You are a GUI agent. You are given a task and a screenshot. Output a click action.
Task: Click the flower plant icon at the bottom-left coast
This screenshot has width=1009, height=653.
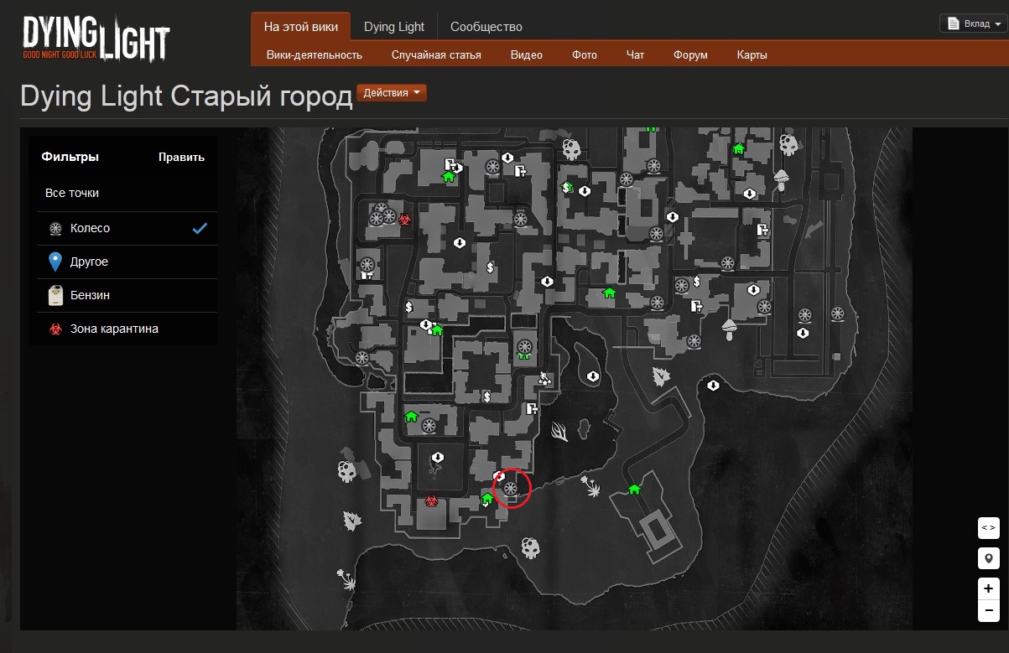[346, 578]
